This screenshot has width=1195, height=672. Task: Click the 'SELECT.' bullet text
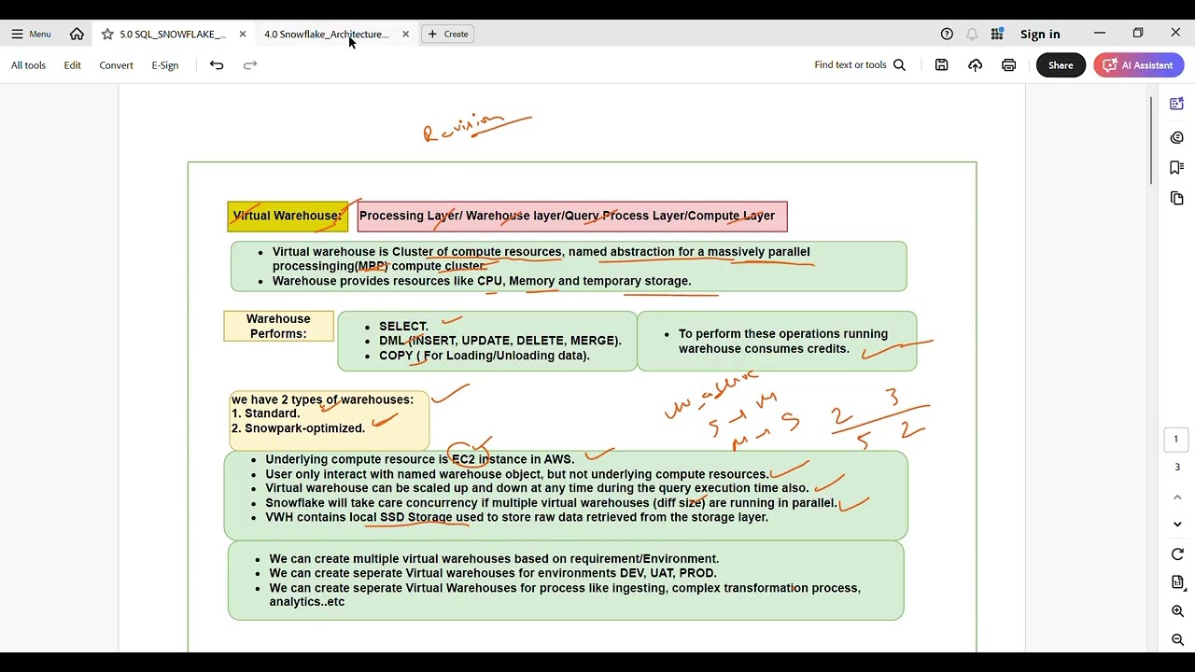click(x=403, y=326)
